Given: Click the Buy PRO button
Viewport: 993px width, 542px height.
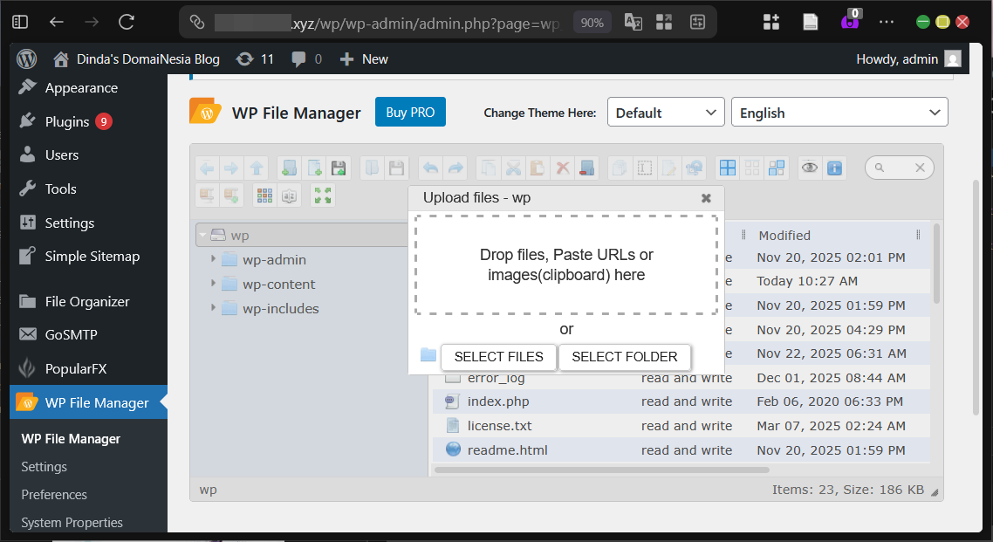Looking at the screenshot, I should 410,112.
